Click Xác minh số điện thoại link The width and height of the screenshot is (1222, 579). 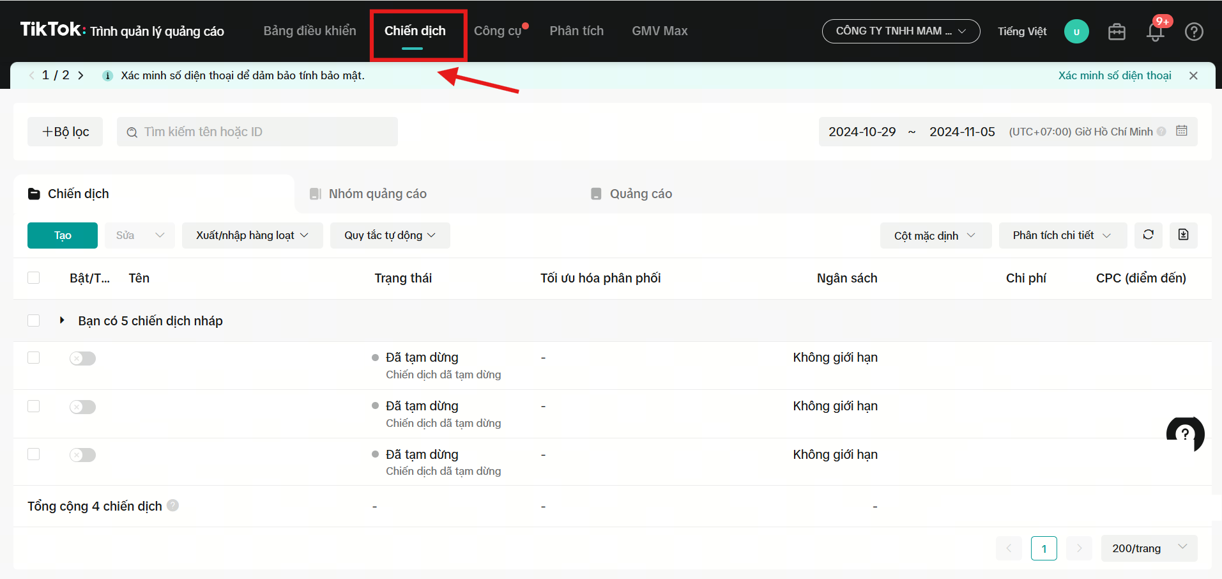pyautogui.click(x=1115, y=75)
